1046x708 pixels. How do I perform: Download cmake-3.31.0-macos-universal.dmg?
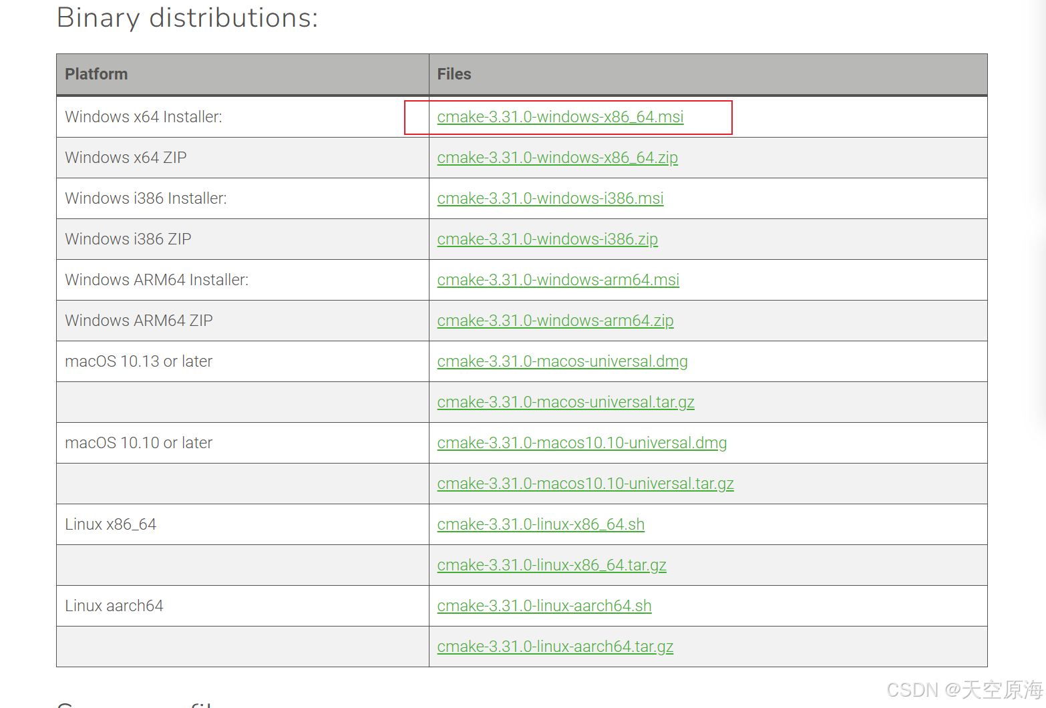[562, 361]
